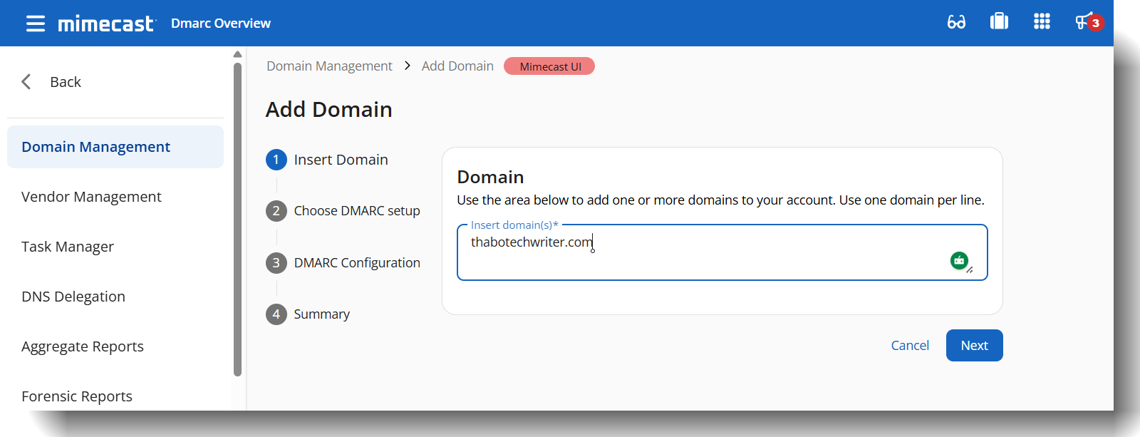Open DNS Delegation page
Screen dimensions: 1140x437
pyautogui.click(x=73, y=297)
